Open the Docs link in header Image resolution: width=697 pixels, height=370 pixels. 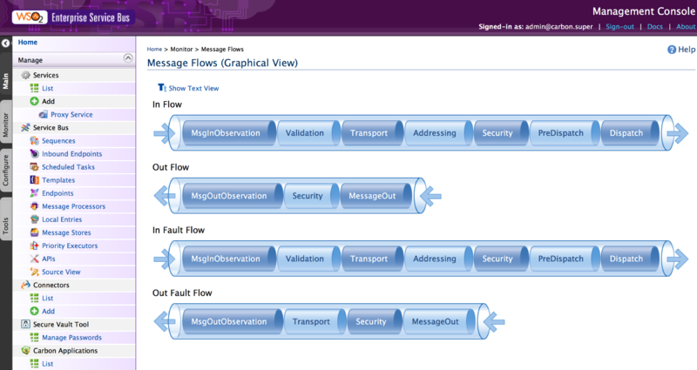pyautogui.click(x=655, y=27)
